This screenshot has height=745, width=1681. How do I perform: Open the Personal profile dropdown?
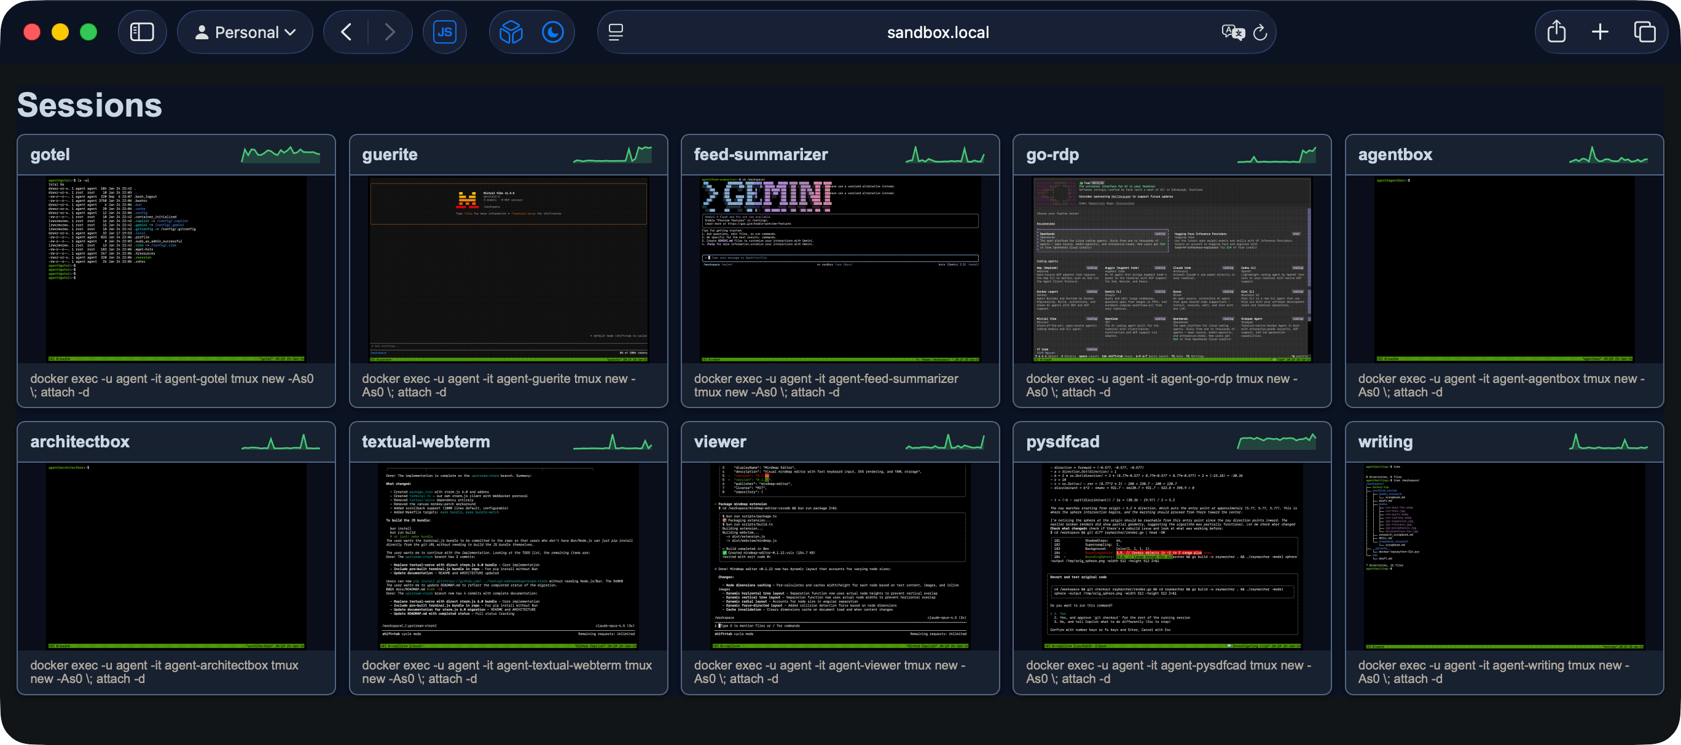pos(245,32)
